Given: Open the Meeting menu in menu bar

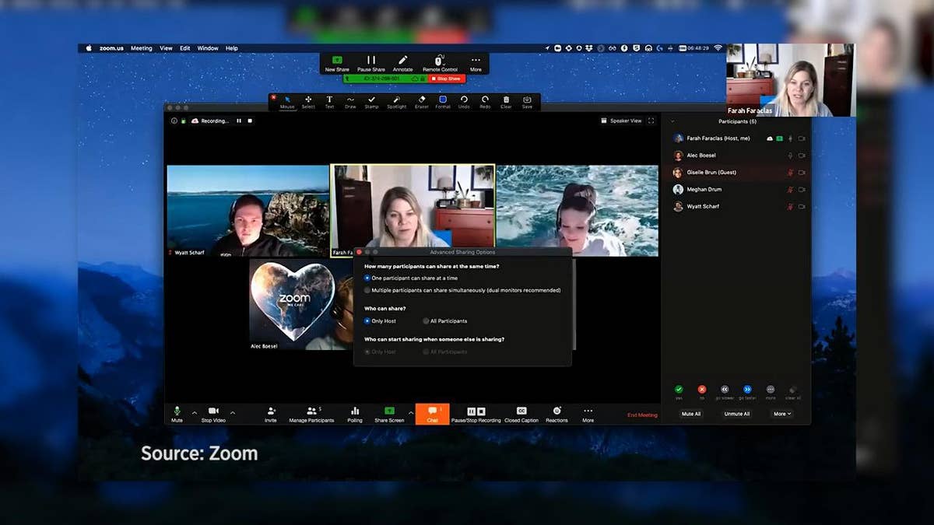Looking at the screenshot, I should click(142, 48).
